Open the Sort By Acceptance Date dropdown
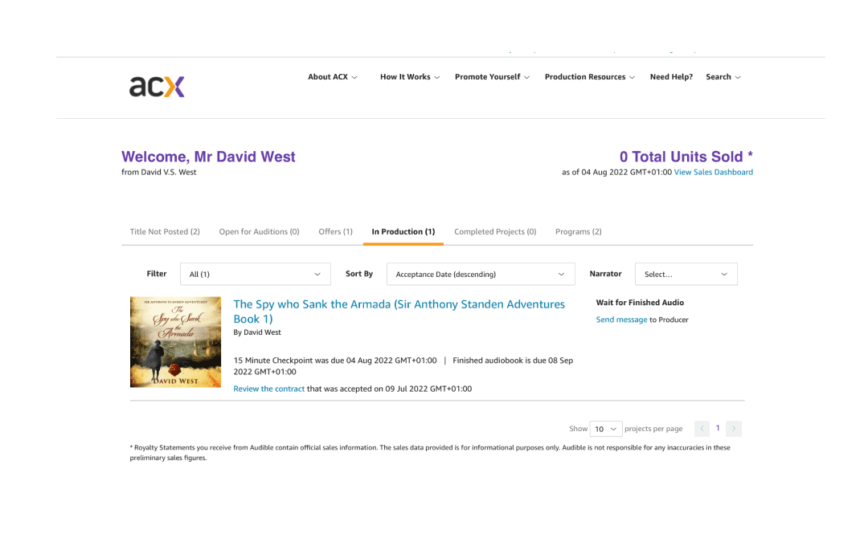This screenshot has height=542, width=868. pos(481,275)
